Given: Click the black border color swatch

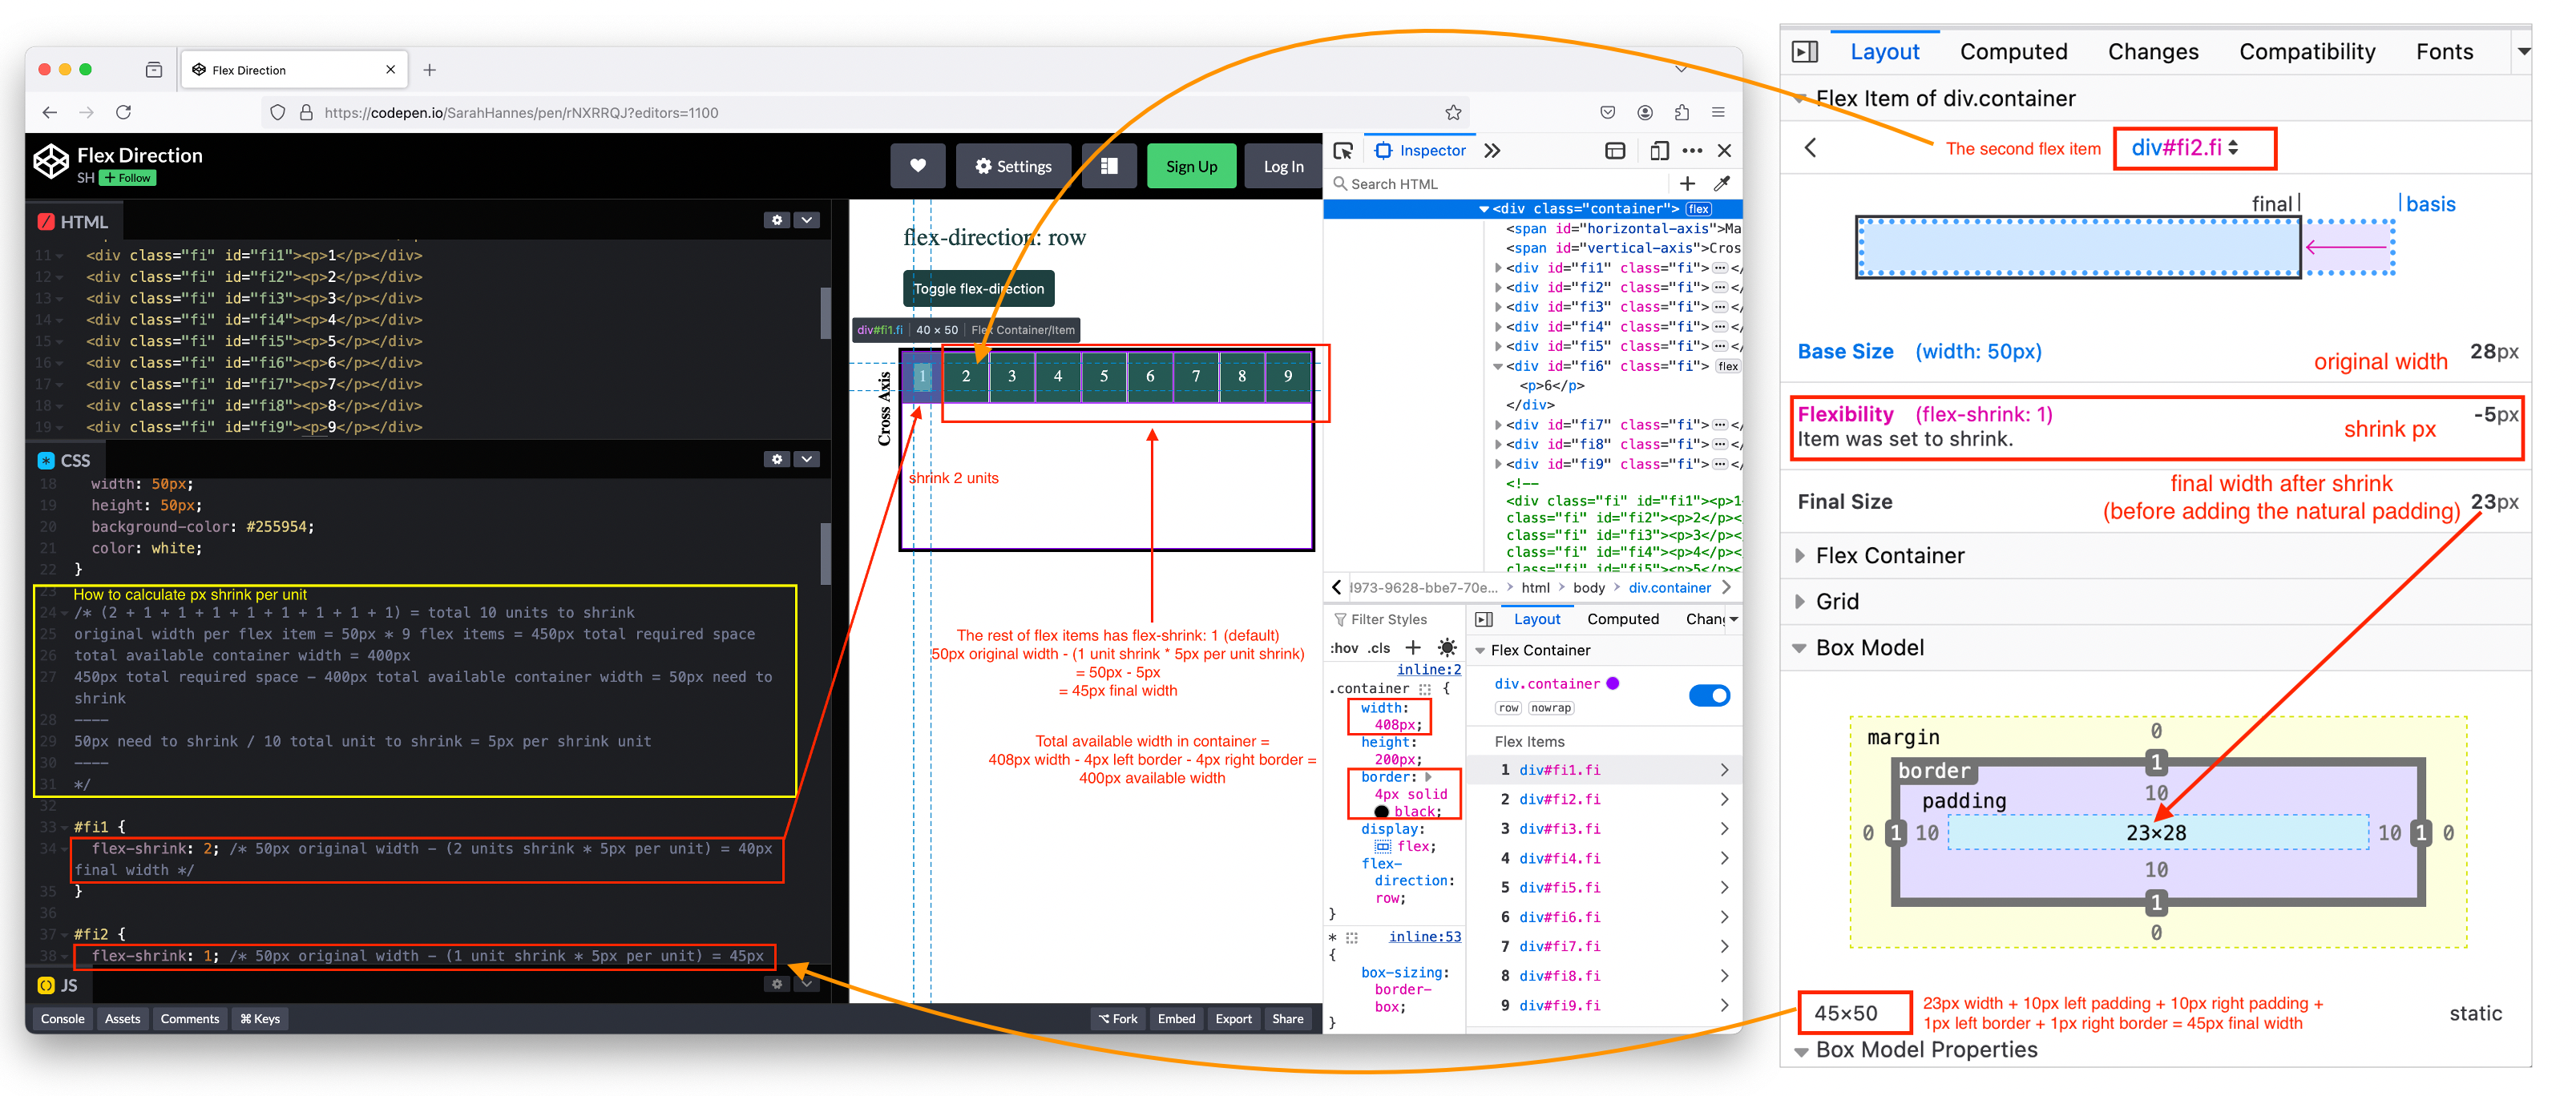Looking at the screenshot, I should [x=1381, y=811].
